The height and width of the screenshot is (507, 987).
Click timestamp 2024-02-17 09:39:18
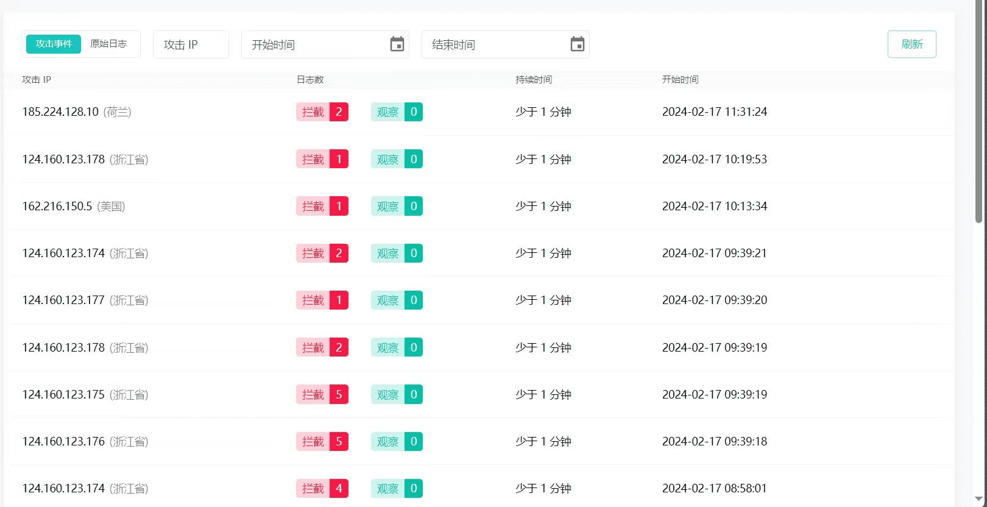pyautogui.click(x=715, y=442)
